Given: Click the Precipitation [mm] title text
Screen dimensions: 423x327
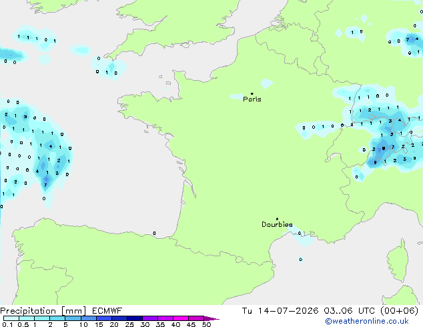Looking at the screenshot, I should [43, 311].
